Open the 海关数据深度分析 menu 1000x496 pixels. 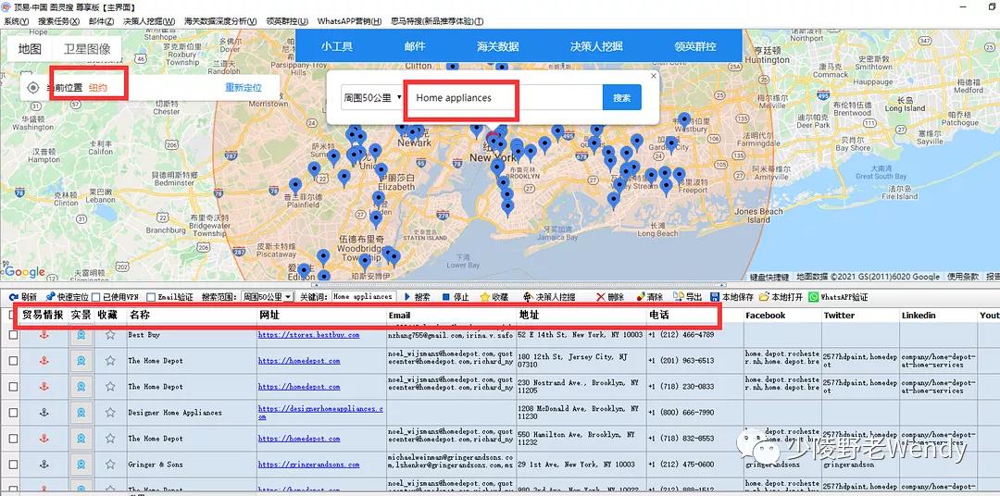coord(220,21)
